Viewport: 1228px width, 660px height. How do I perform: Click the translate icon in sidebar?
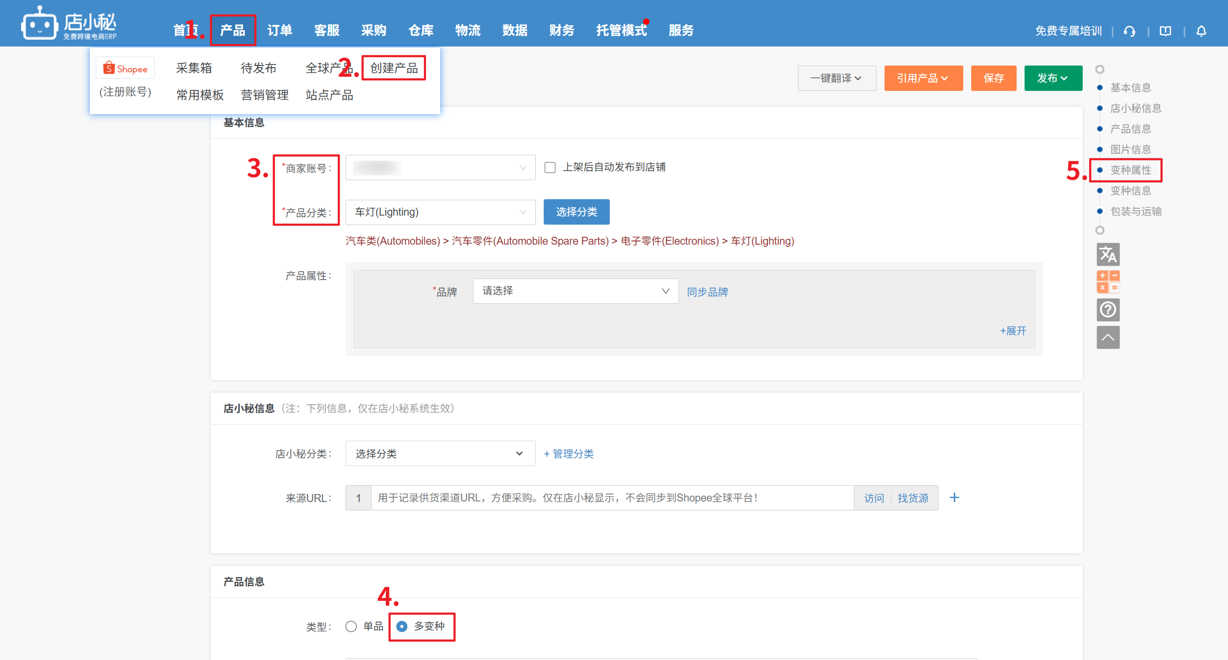(x=1108, y=255)
